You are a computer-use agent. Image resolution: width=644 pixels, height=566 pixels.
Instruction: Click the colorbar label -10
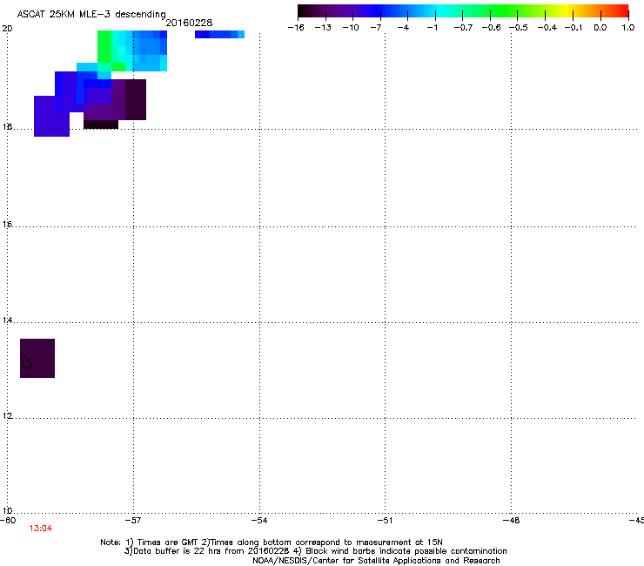coord(351,28)
